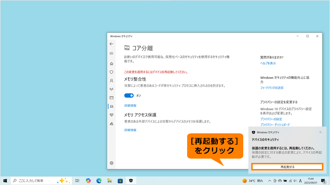
Task: Open Family options sidebar icon
Action: 112,123
